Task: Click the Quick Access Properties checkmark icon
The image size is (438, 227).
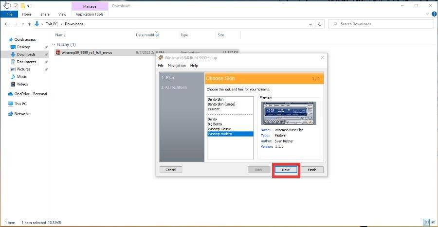Action: [x=16, y=5]
